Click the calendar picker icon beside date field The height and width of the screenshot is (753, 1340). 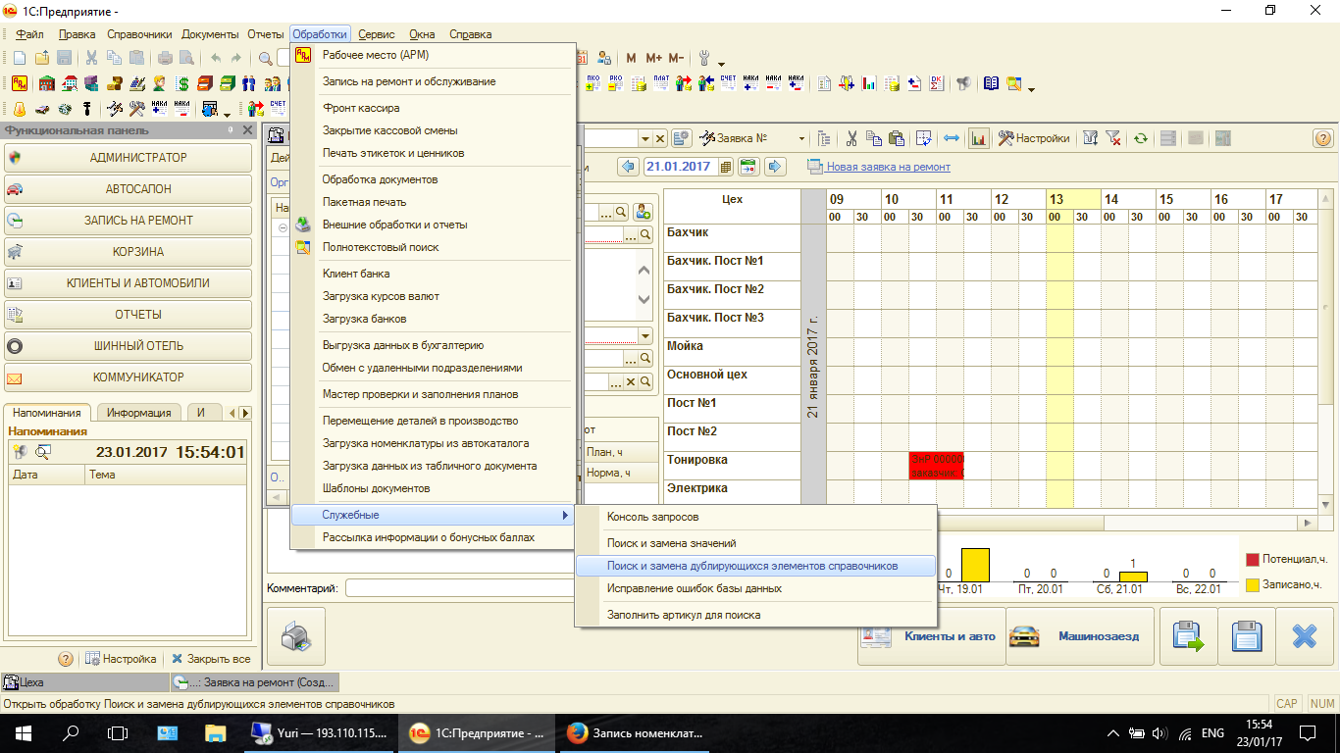[726, 167]
